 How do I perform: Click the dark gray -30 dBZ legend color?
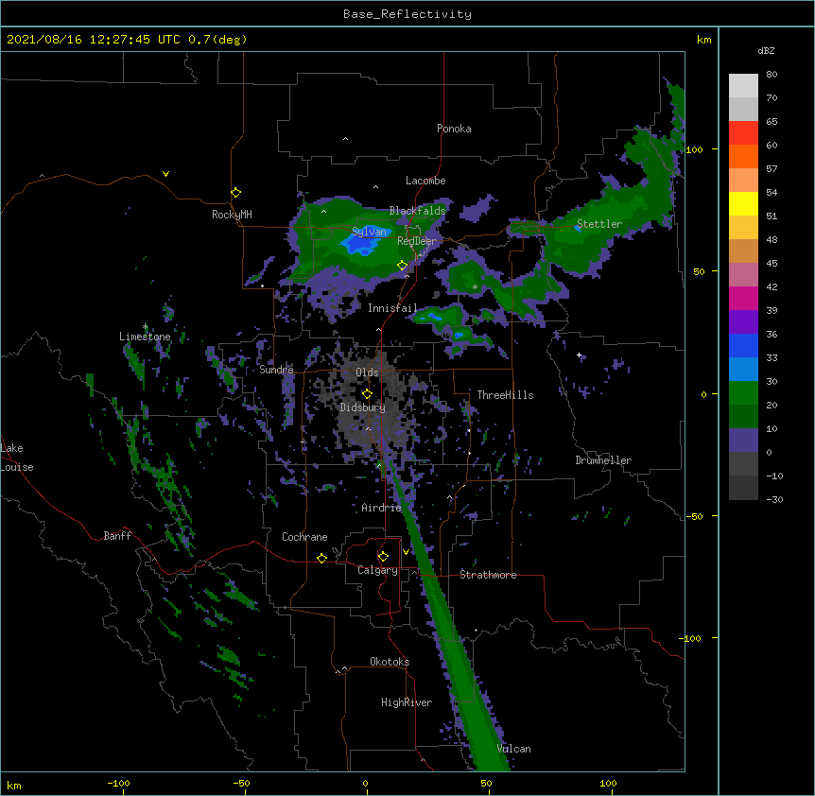coord(743,488)
